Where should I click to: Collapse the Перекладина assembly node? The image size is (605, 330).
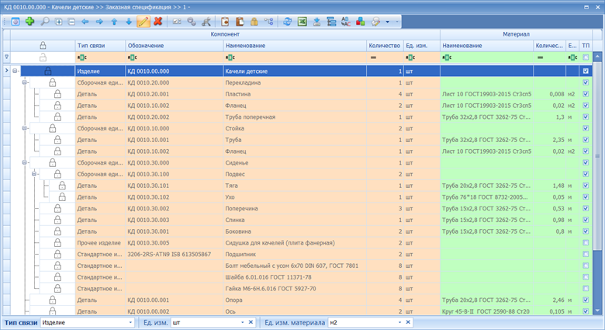tap(24, 82)
